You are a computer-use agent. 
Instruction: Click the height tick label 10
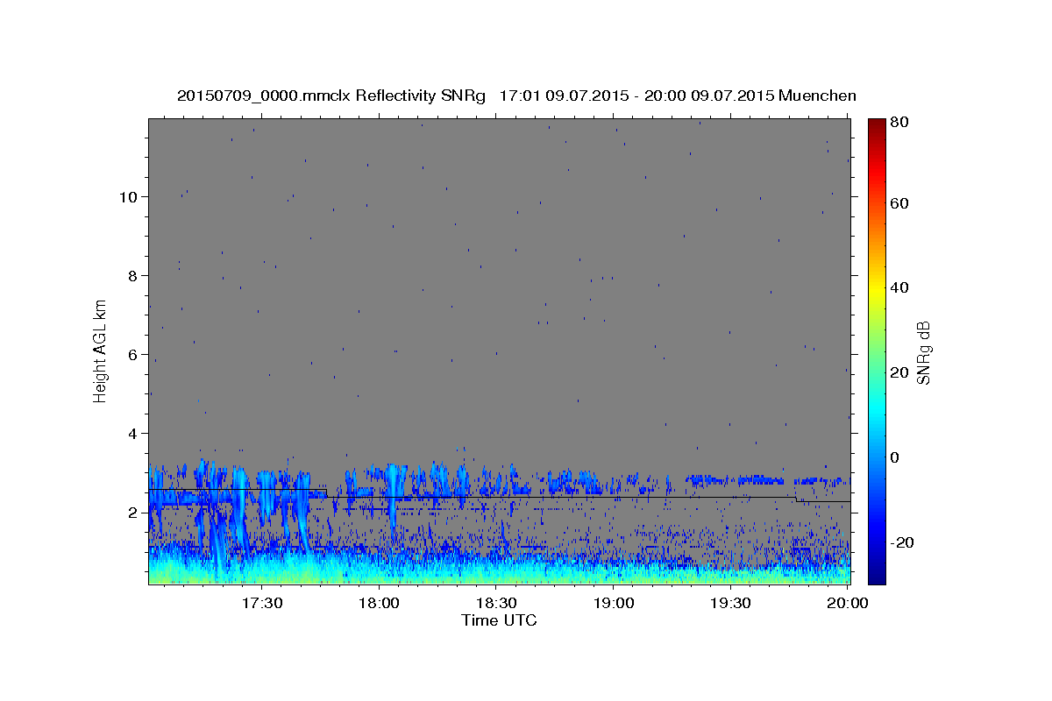[x=130, y=197]
